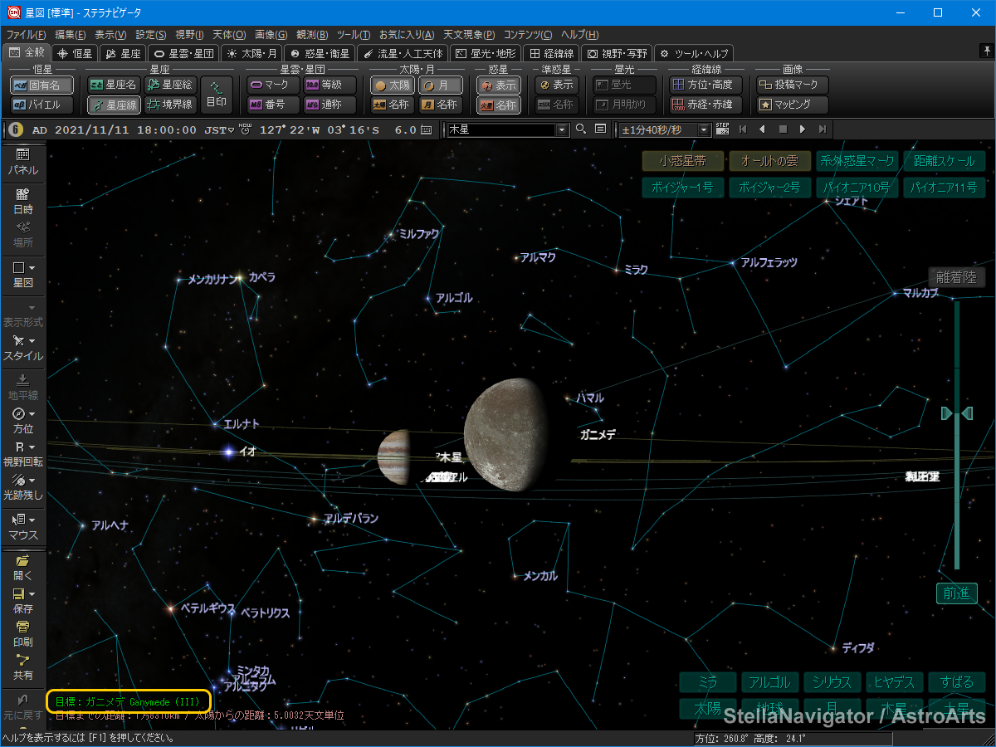Click the 離着陸 takeoff-landing button
This screenshot has width=996, height=747.
(x=957, y=278)
